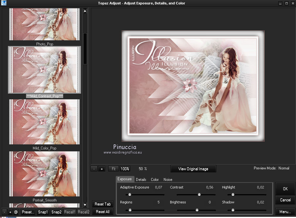The height and width of the screenshot is (218, 296).
Task: Switch to the Details tab
Action: [141, 180]
